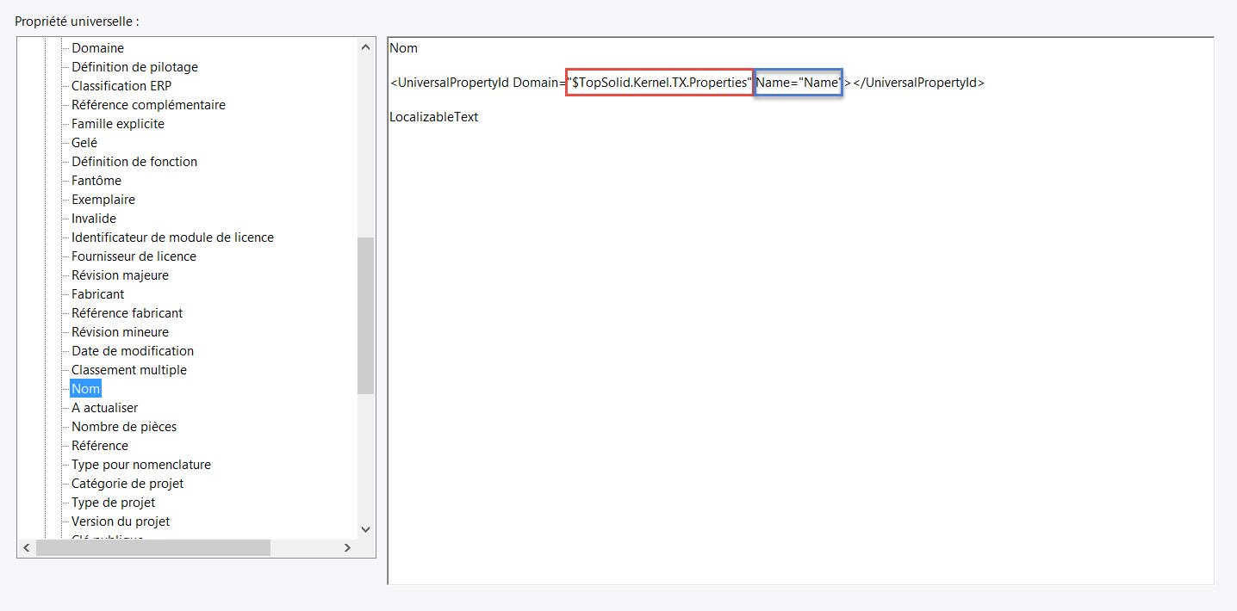Choose Définition de fonction in the tree
Viewport: 1237px width, 611px height.
(134, 162)
